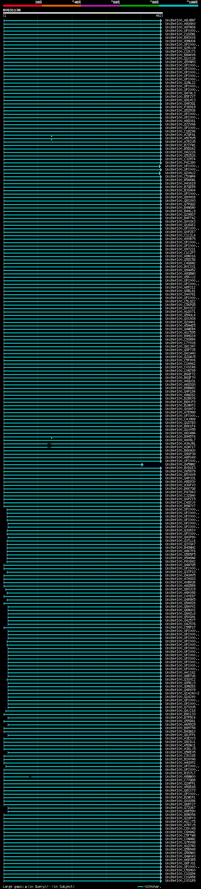Select hit UniRef100_B5FZY7
201x889 pixels.
180,97
